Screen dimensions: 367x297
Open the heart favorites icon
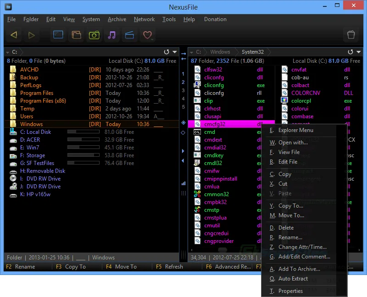click(147, 35)
